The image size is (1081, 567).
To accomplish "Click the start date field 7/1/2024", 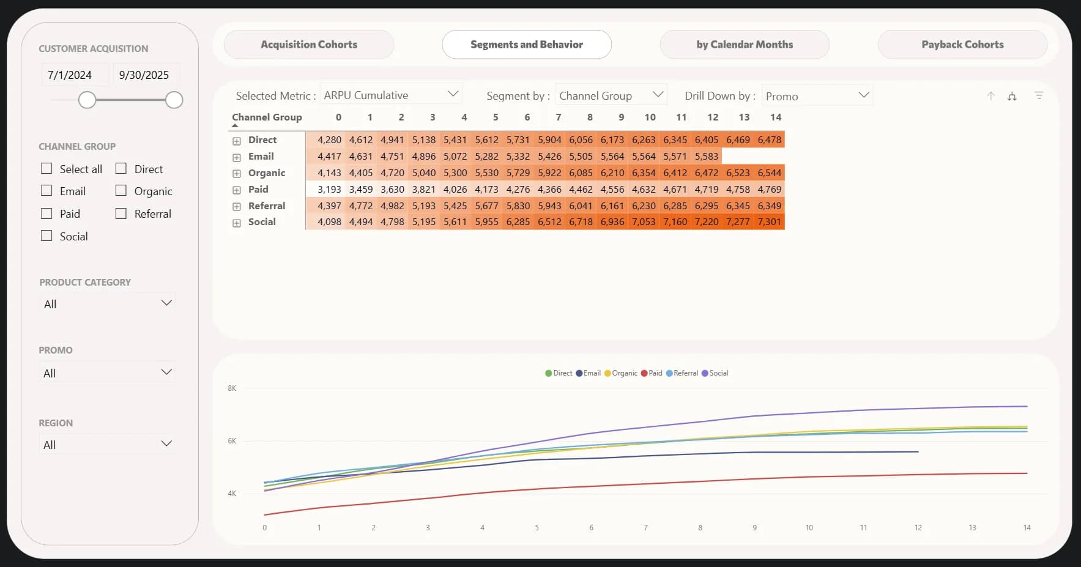I will [x=70, y=75].
